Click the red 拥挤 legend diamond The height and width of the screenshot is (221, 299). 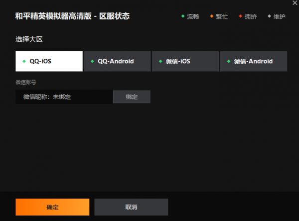coord(241,16)
